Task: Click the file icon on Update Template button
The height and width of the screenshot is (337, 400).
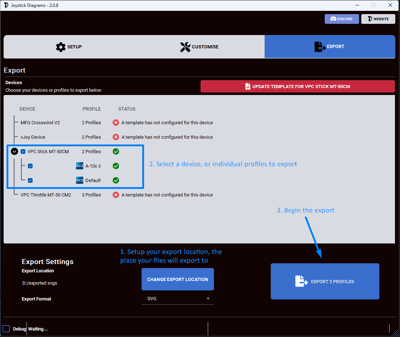Action: tap(248, 87)
